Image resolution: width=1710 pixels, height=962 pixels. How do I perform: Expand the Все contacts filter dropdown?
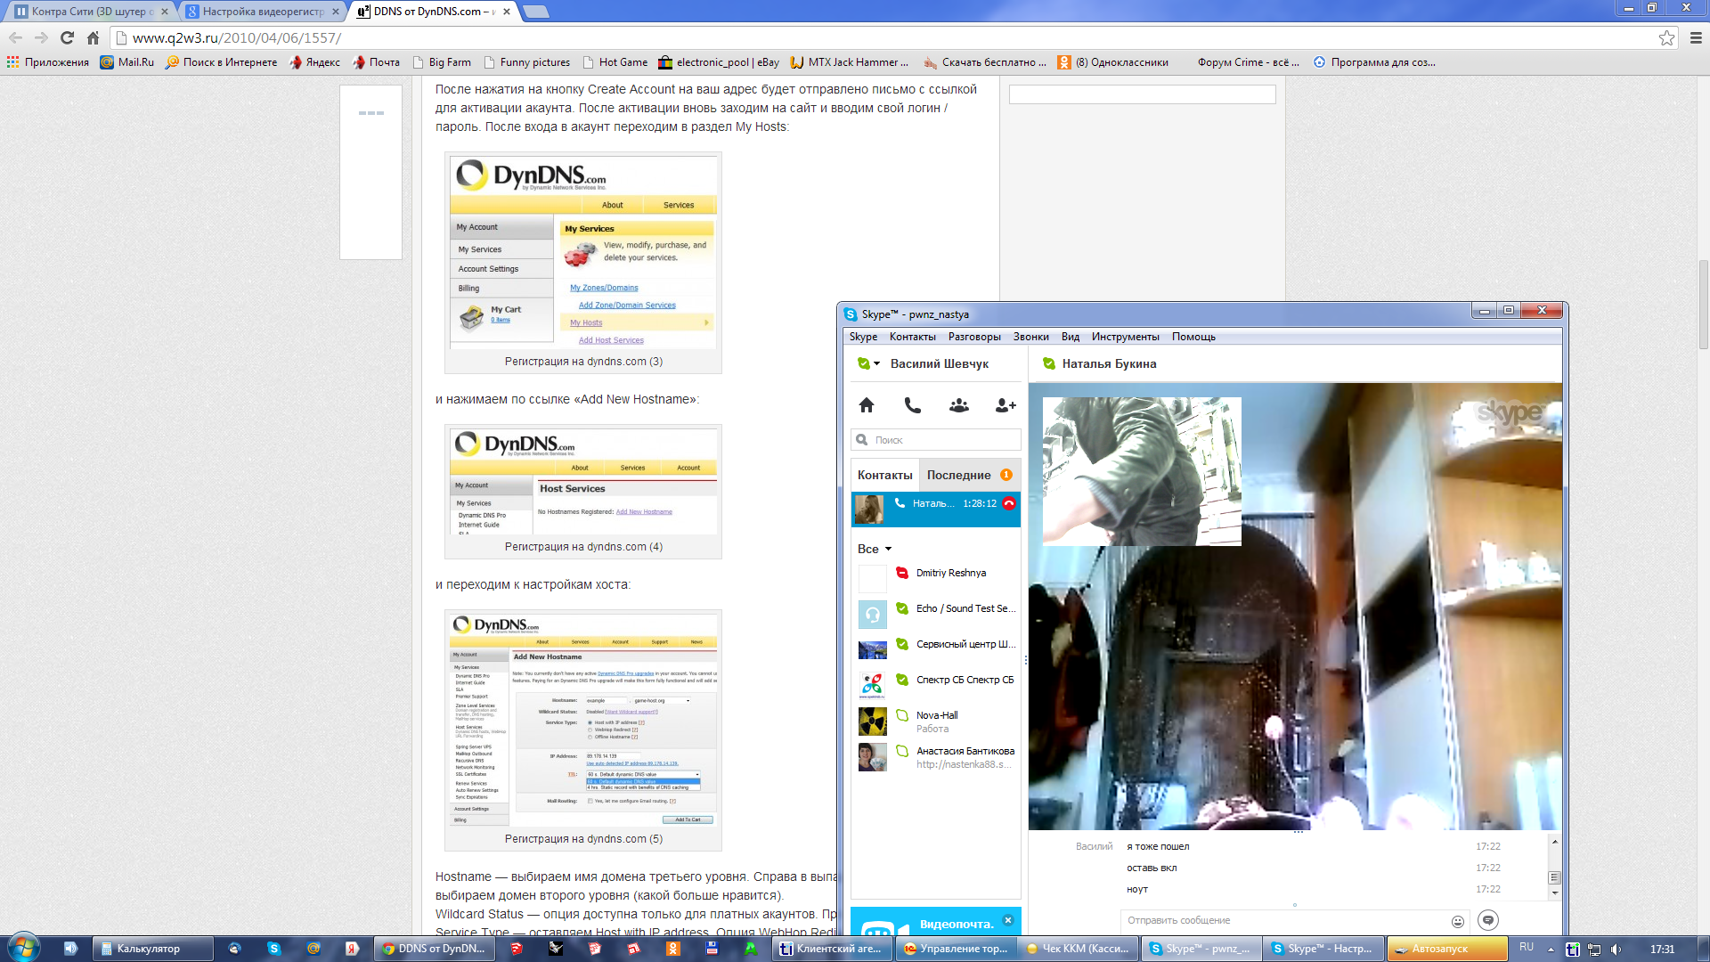tap(888, 549)
